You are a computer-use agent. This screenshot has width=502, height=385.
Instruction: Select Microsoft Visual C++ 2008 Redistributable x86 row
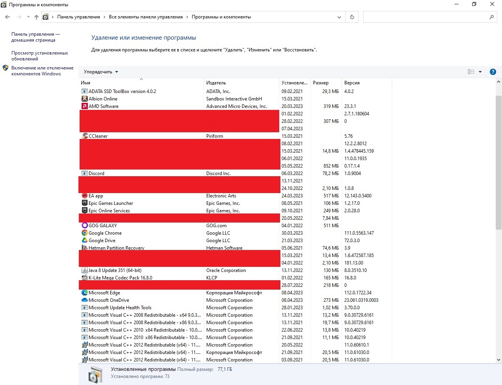[235, 323]
